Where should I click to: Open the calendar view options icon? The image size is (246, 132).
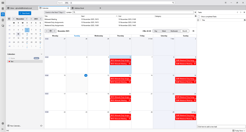click(x=194, y=31)
